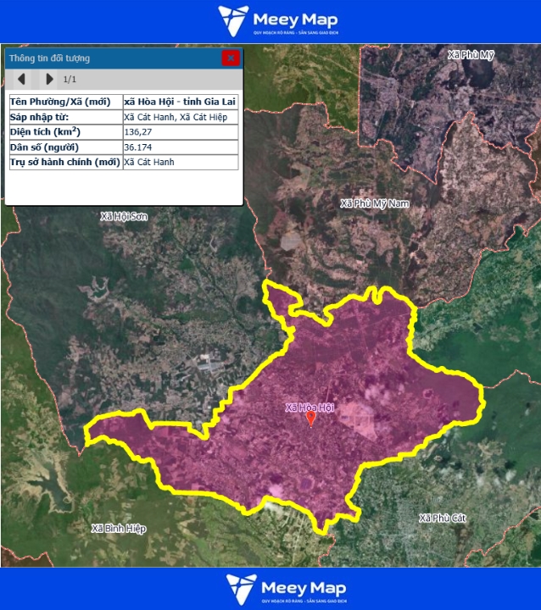Click the 1/1 page indicator
This screenshot has height=610, width=541.
(x=70, y=79)
